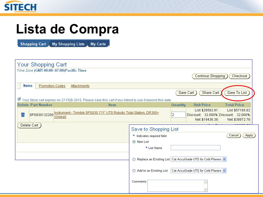Click the cart expiry info checkmark icon
The height and width of the screenshot is (197, 263).
pyautogui.click(x=19, y=99)
